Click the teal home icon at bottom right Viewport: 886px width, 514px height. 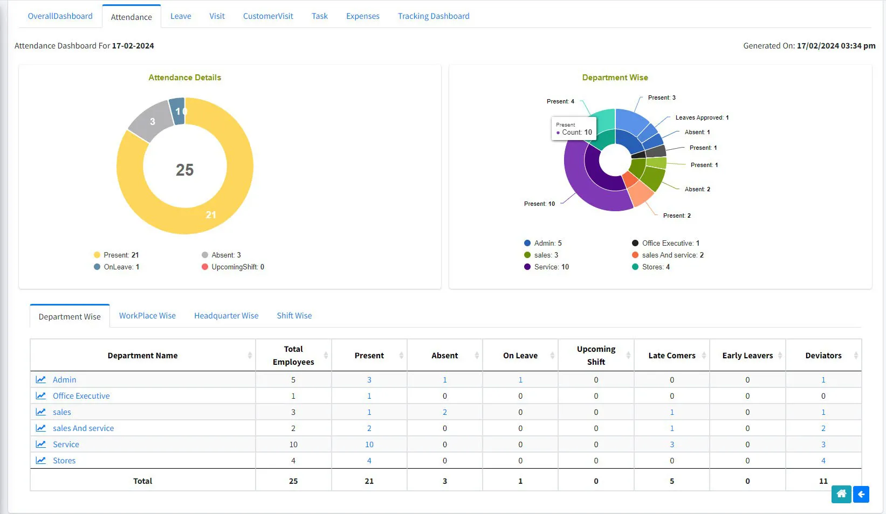[841, 494]
